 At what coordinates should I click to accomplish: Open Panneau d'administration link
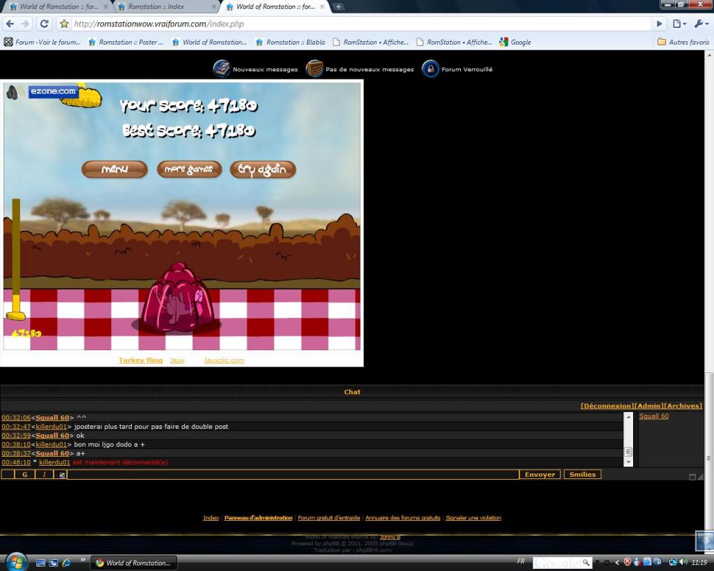[x=258, y=518]
